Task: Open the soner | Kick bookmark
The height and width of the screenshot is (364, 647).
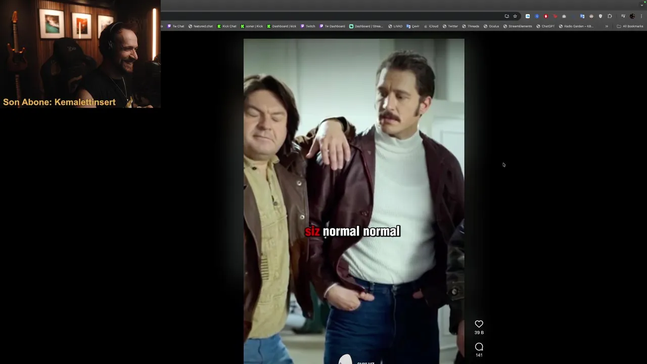Action: point(252,26)
